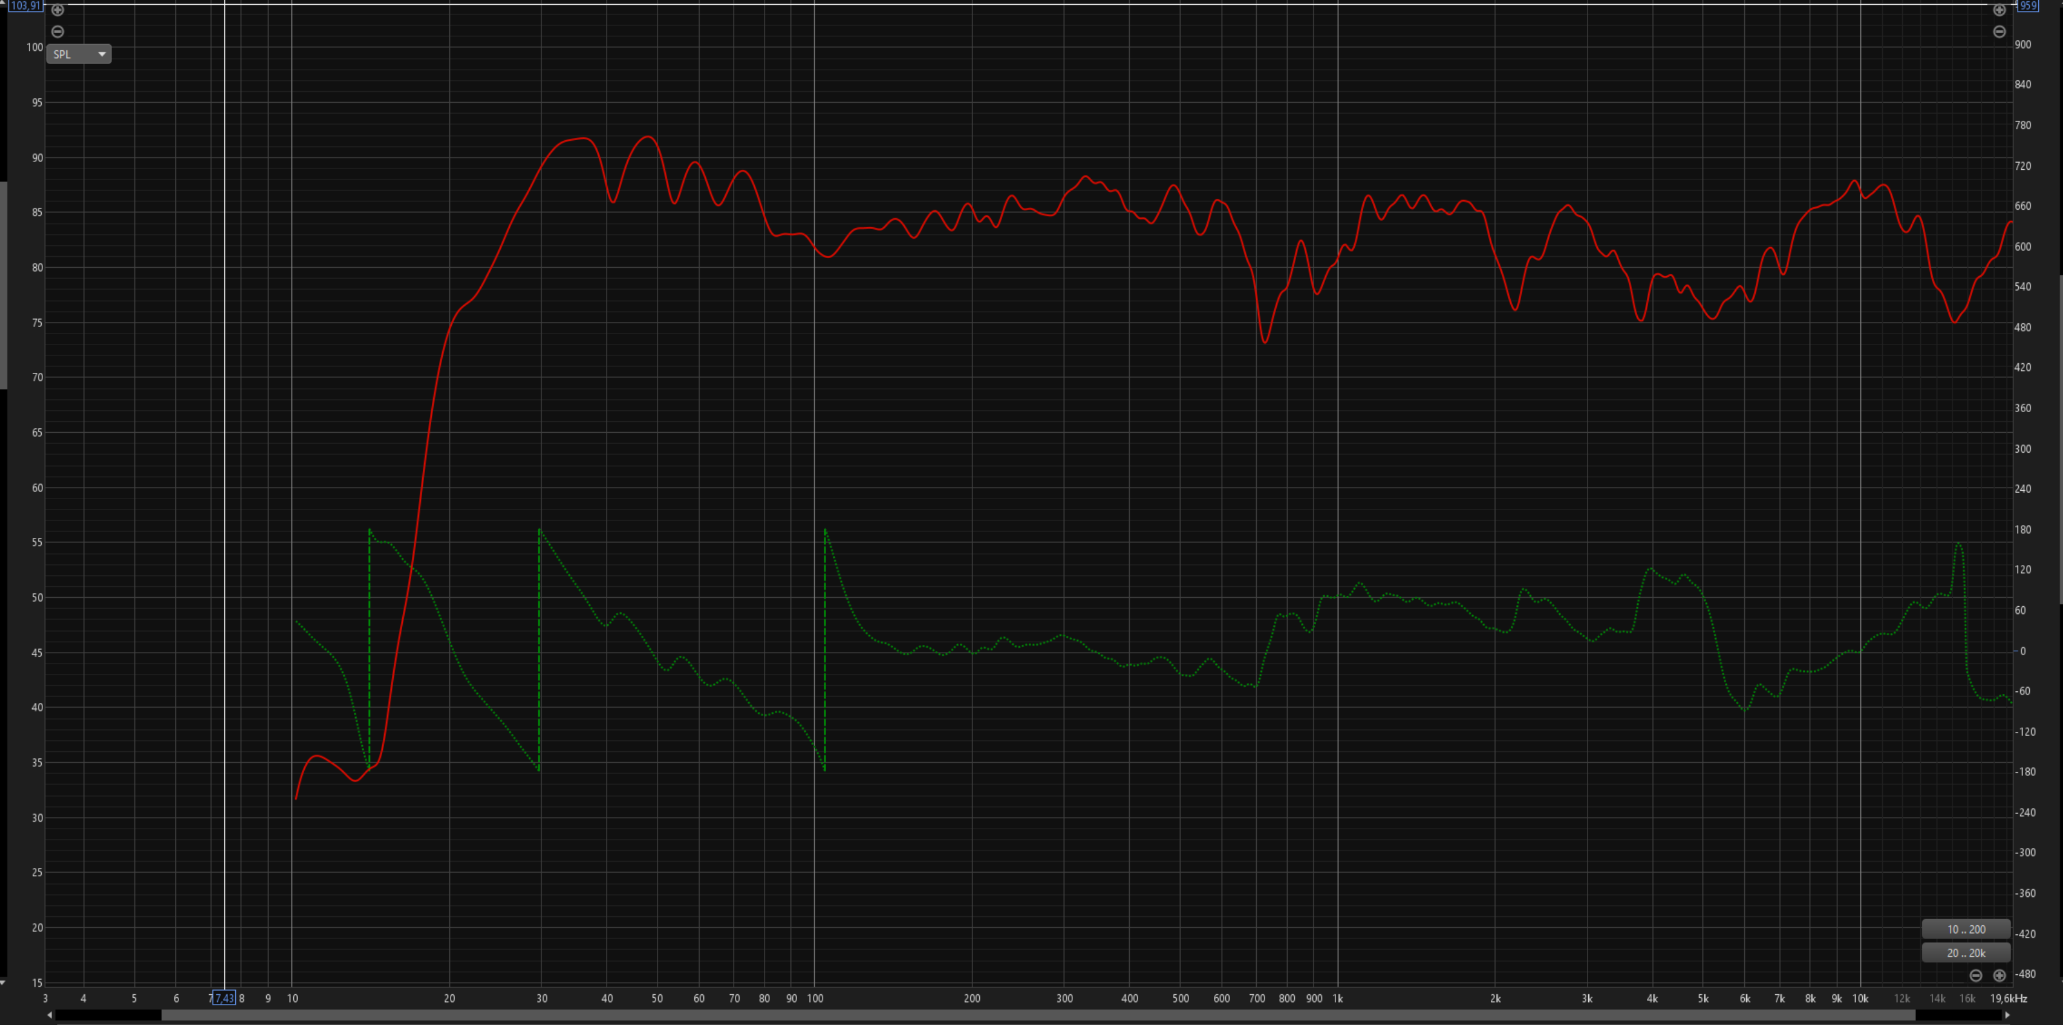This screenshot has height=1025, width=2063.
Task: Set frequency range to 10 .. 200
Action: [x=1965, y=929]
